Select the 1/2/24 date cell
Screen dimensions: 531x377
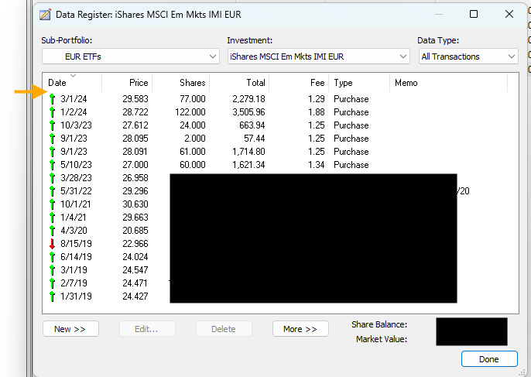coord(74,112)
